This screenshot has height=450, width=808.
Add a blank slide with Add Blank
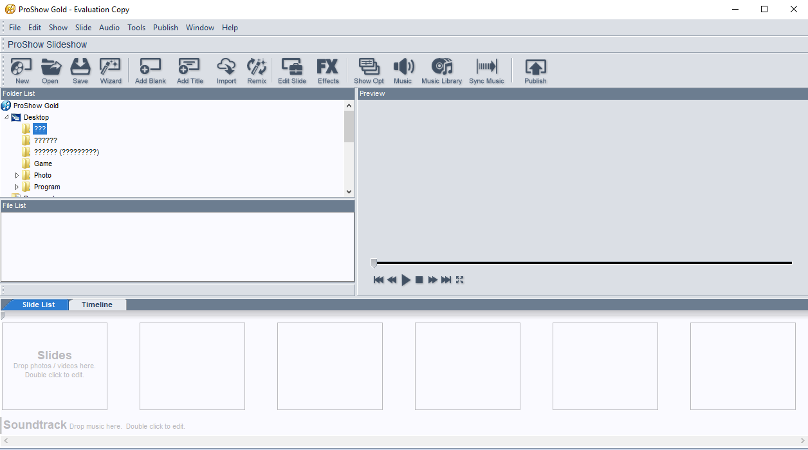click(151, 71)
